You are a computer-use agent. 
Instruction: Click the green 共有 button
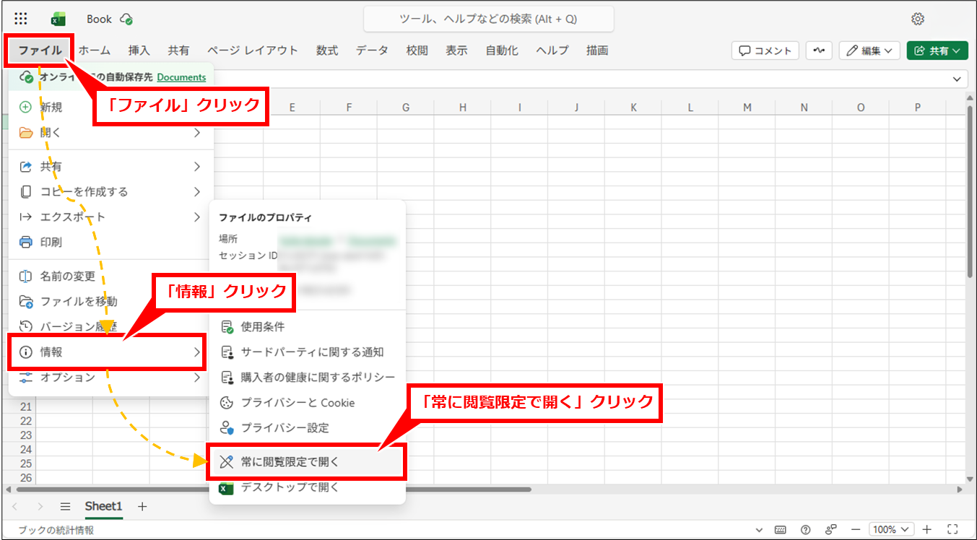pyautogui.click(x=937, y=51)
